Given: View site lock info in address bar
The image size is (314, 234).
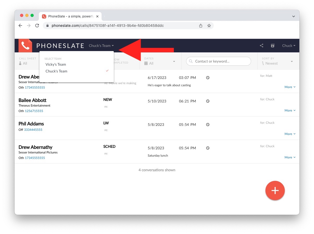Looking at the screenshot, I should tap(48, 26).
